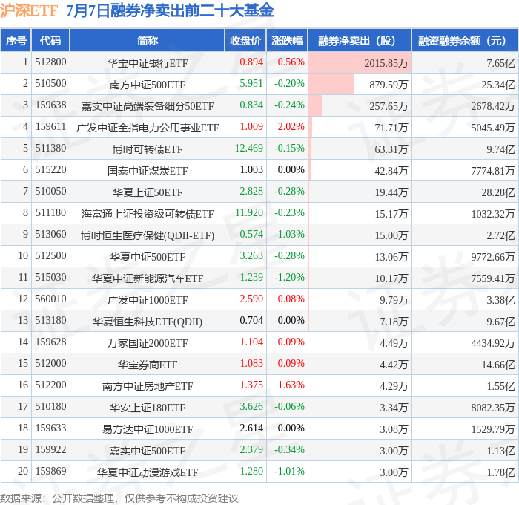
Task: Click the 数据来源 footer note
Action: [119, 498]
